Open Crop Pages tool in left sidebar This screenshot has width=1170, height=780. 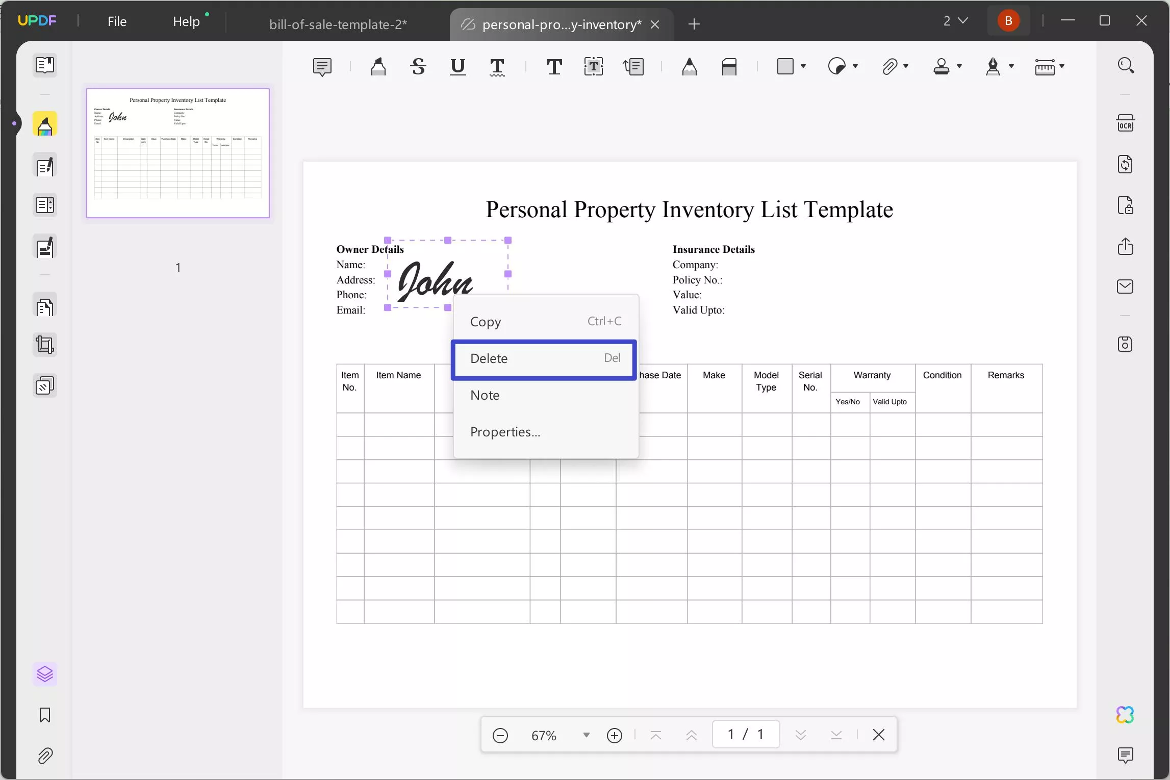(45, 345)
